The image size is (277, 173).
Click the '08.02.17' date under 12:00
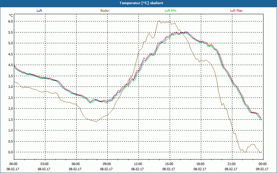point(137,169)
